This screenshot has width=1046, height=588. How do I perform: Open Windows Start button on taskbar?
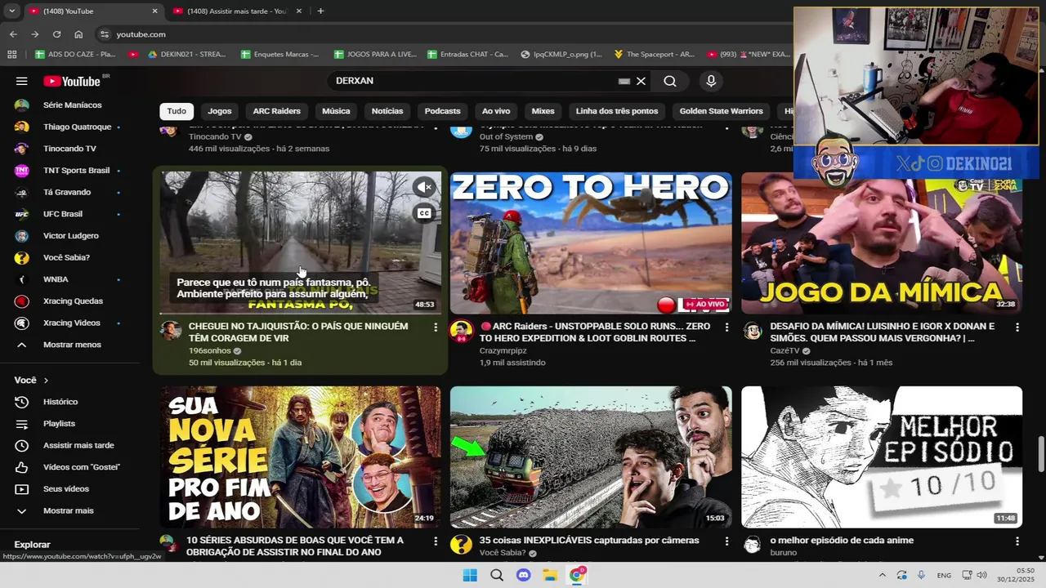[x=470, y=575]
